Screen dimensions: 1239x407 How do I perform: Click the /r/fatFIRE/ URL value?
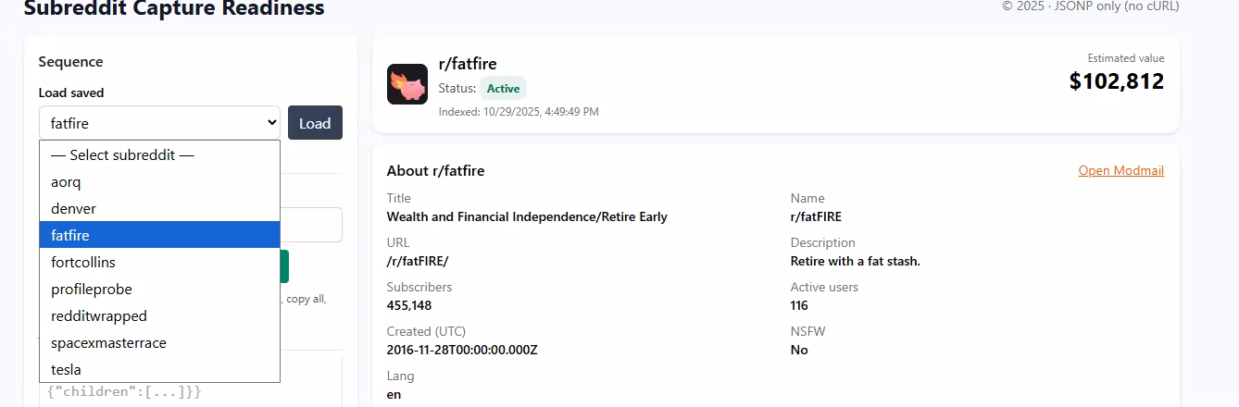coord(417,261)
